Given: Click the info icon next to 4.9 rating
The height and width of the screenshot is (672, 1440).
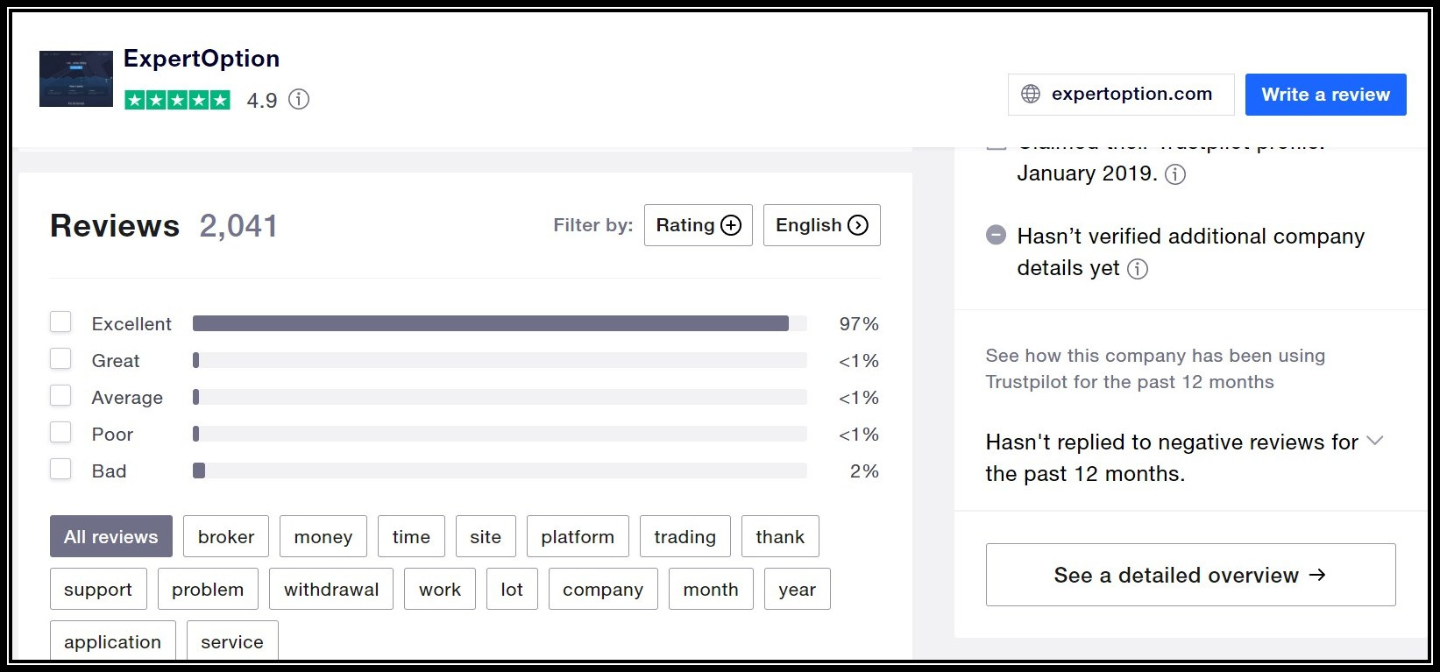Looking at the screenshot, I should tap(299, 99).
